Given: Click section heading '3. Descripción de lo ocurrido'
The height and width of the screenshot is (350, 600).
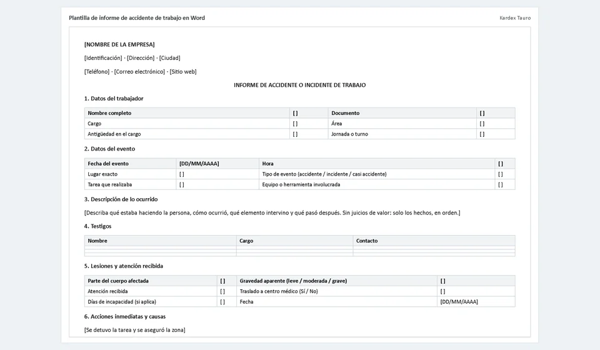Looking at the screenshot, I should point(121,199).
